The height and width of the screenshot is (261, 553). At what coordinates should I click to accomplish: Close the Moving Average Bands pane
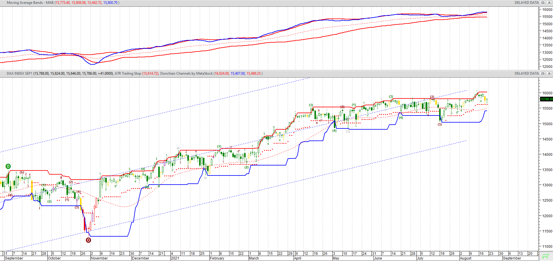pyautogui.click(x=549, y=3)
